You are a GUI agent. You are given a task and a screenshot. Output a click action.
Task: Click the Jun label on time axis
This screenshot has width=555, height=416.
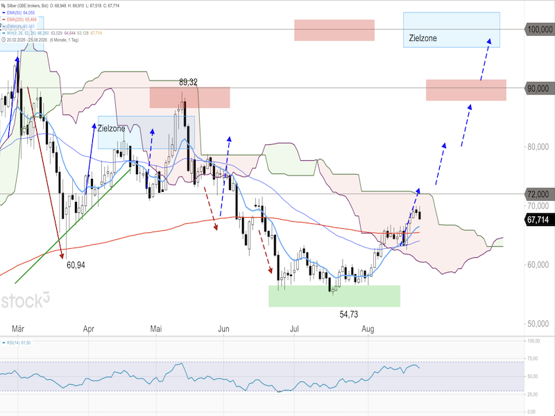coord(223,329)
